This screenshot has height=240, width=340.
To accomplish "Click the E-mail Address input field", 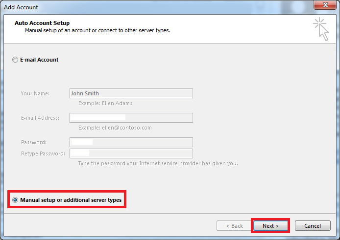I will point(131,118).
